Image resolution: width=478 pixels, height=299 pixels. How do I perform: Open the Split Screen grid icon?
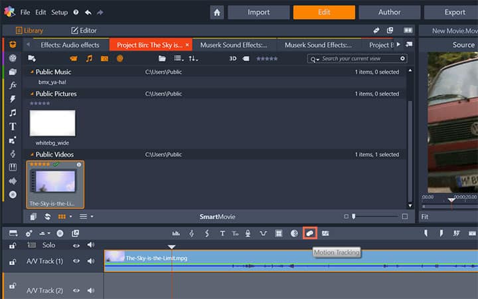(279, 233)
